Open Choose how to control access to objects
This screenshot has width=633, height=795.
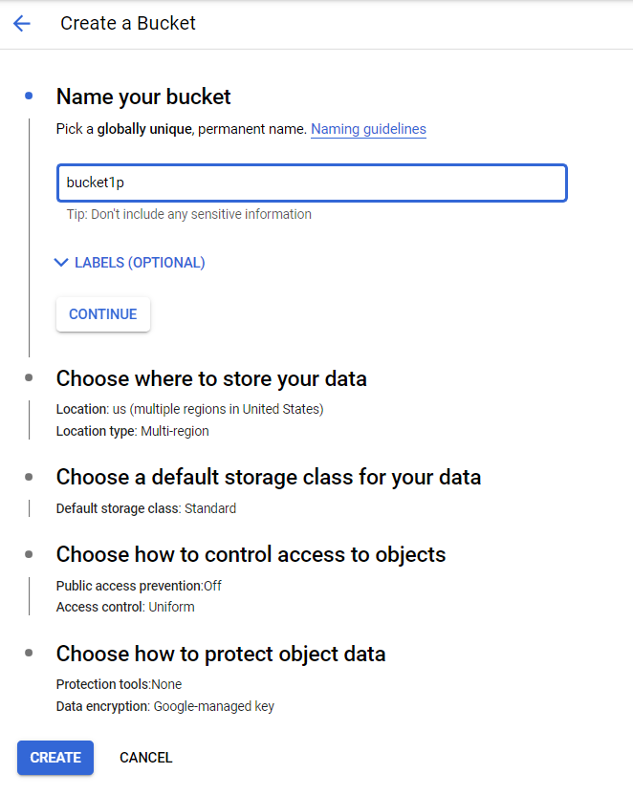pyautogui.click(x=251, y=554)
